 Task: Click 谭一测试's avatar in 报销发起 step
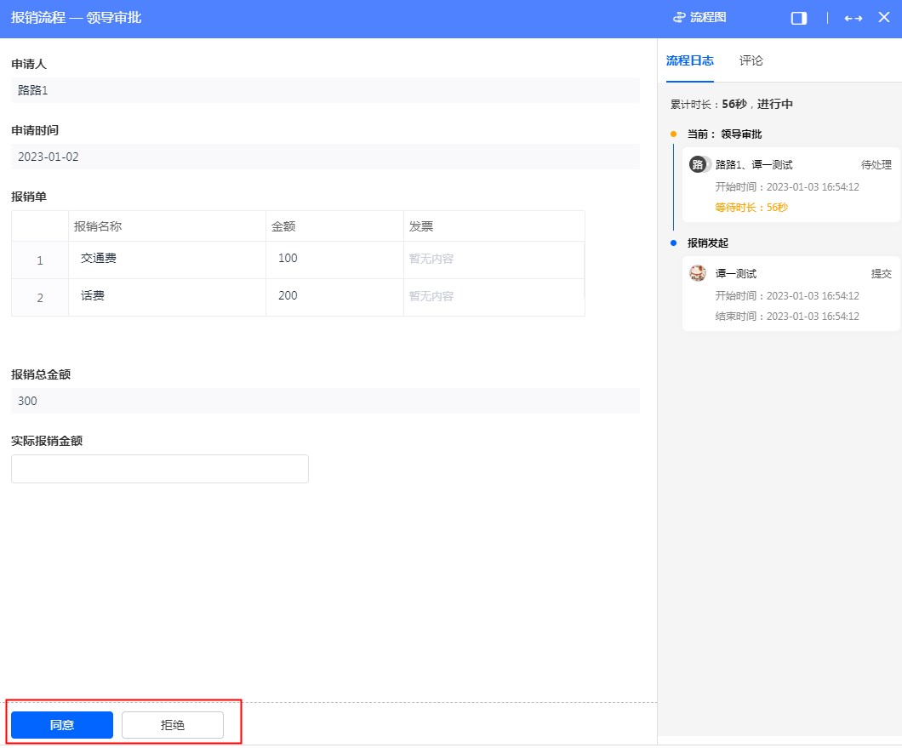pos(698,273)
